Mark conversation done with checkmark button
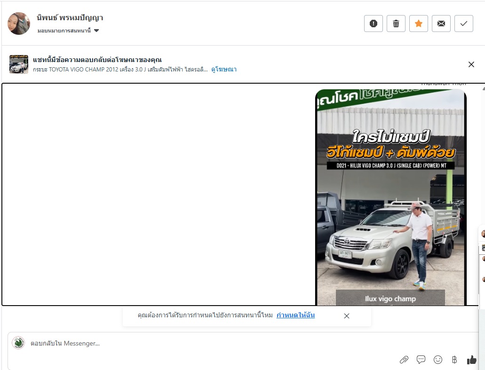Screen dimensions: 485x370 coord(464,24)
